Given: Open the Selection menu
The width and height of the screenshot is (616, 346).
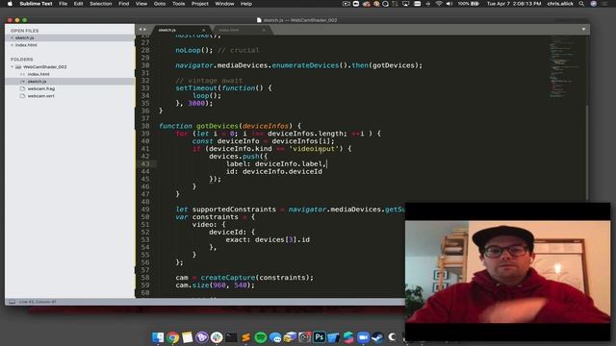Looking at the screenshot, I should click(100, 4).
